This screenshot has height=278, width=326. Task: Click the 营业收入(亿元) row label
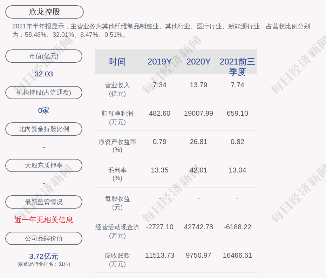(117, 89)
